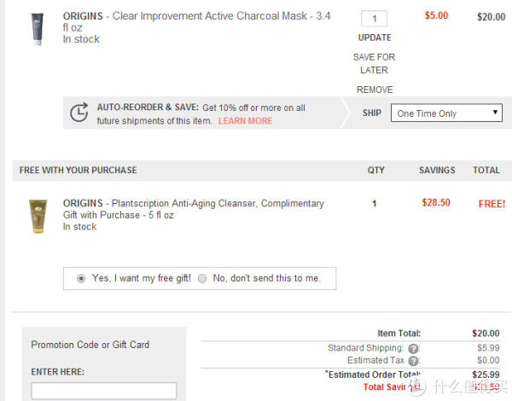The height and width of the screenshot is (401, 512).
Task: Open the SHIP 'One Time Only' dropdown
Action: point(446,113)
